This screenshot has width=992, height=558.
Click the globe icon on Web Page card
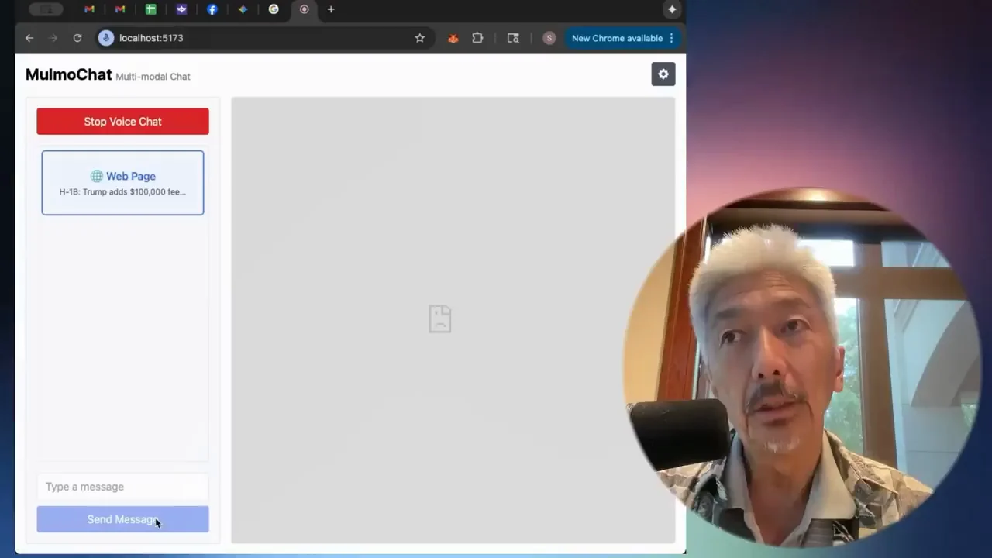point(96,176)
